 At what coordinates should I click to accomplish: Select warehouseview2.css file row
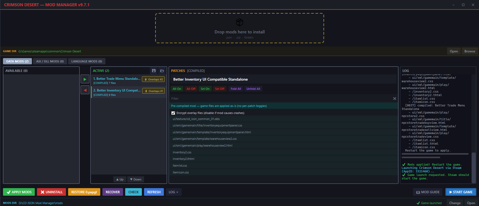click(x=283, y=139)
